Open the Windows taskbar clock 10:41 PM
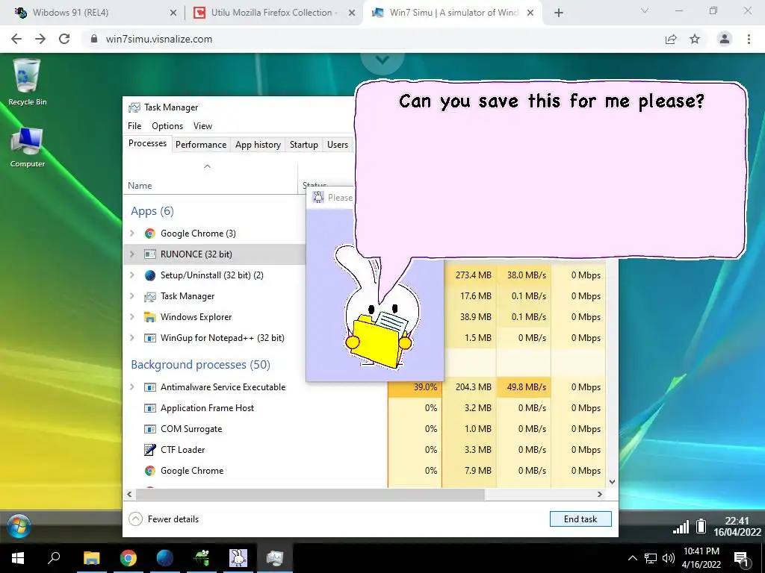 pyautogui.click(x=701, y=558)
